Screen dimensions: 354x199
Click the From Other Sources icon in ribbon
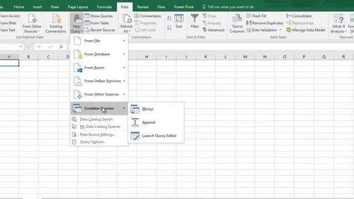(32, 23)
